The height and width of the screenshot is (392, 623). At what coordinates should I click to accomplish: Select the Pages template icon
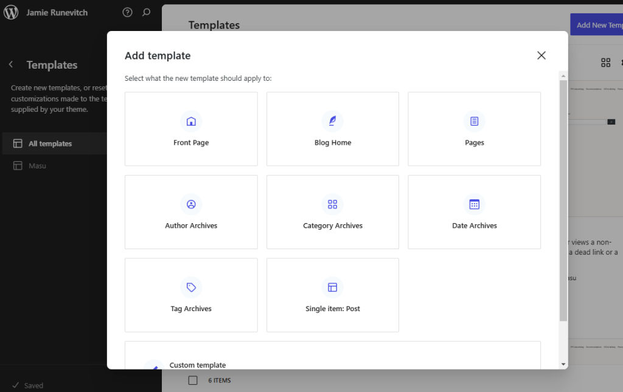pyautogui.click(x=474, y=121)
